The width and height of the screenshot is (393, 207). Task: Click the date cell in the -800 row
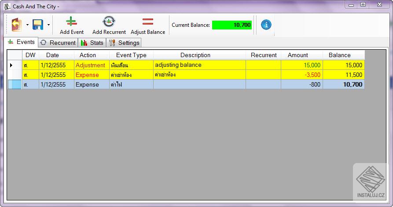click(56, 84)
